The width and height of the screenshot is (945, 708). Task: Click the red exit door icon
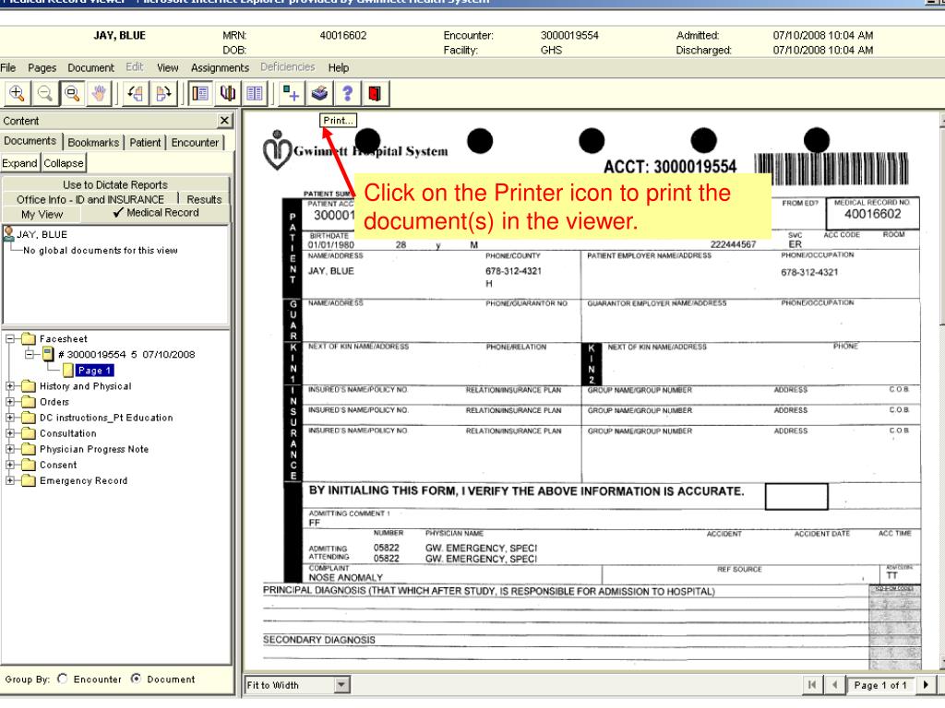coord(375,93)
